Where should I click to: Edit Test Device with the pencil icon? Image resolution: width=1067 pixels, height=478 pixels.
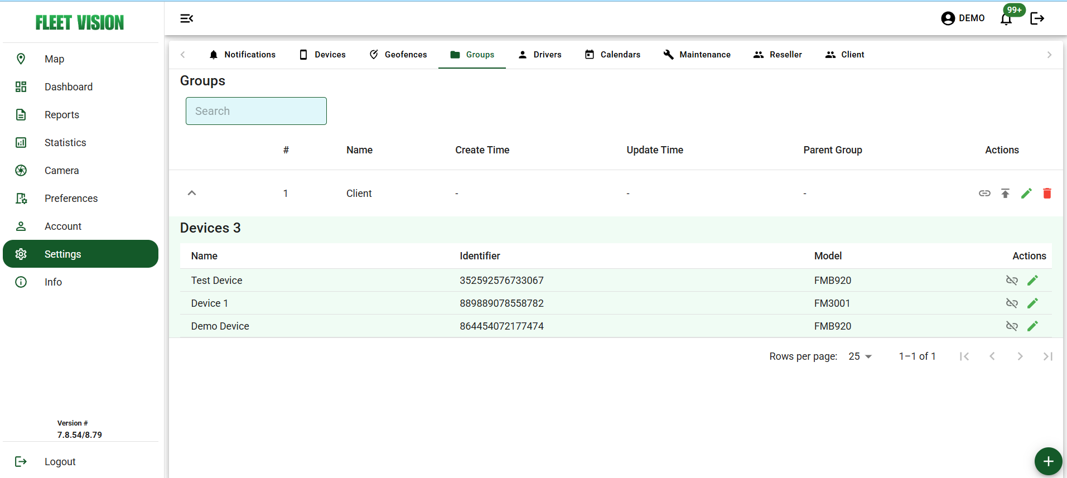click(x=1032, y=280)
